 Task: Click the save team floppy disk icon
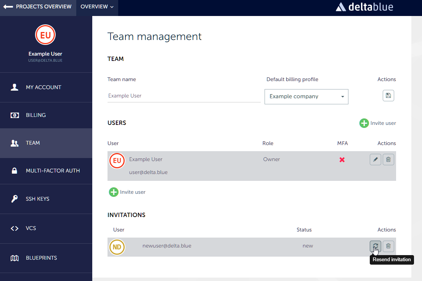388,96
